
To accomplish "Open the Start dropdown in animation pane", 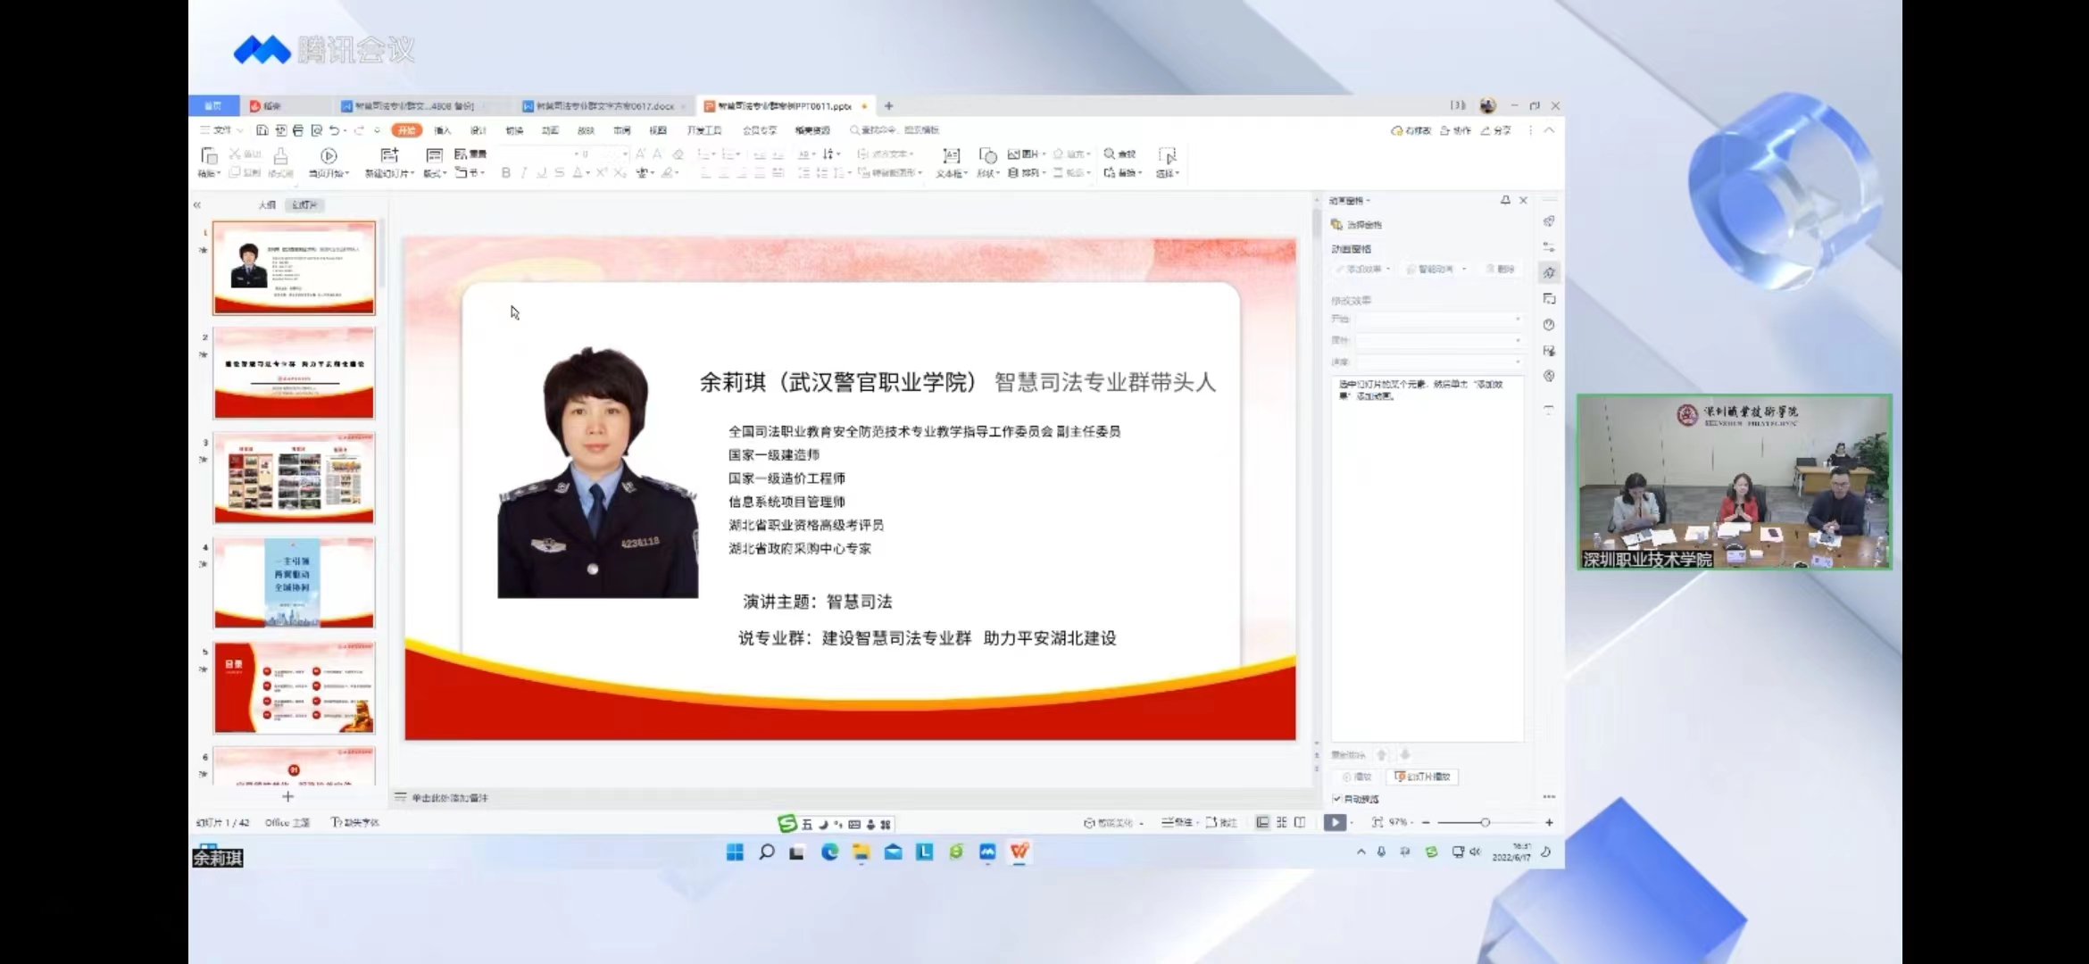I will 1438,319.
